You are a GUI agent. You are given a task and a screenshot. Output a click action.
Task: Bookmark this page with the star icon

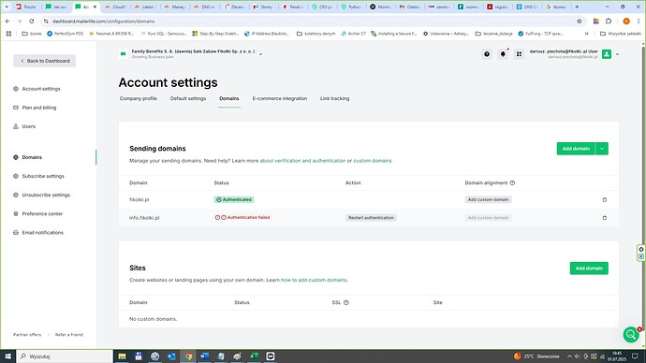[x=580, y=21]
